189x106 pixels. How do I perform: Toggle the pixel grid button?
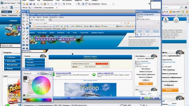[x=83, y=4]
